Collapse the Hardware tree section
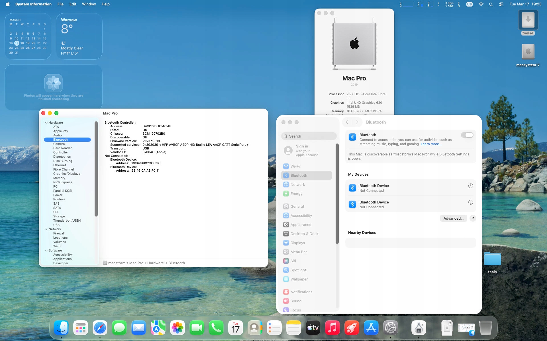Viewport: 547px width, 341px height. [x=46, y=123]
